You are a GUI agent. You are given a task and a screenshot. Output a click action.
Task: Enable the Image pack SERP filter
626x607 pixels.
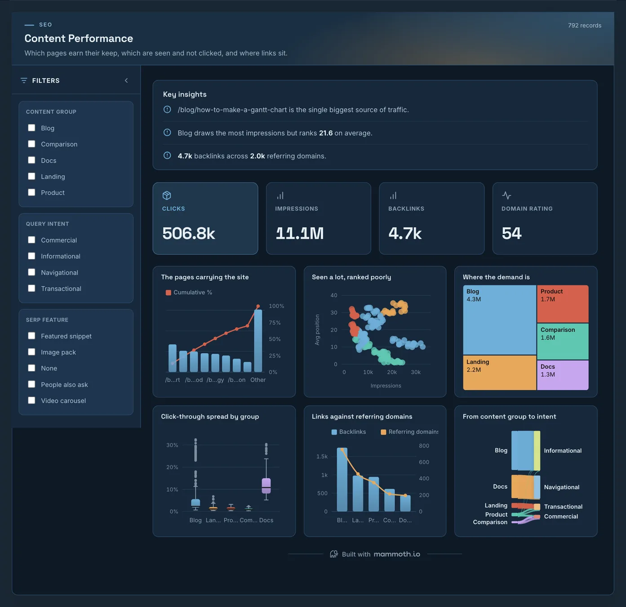coord(31,352)
